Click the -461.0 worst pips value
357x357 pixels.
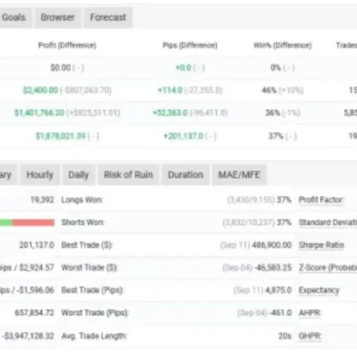click(x=280, y=313)
